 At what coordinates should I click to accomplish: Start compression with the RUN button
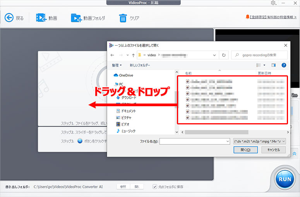[285, 179]
